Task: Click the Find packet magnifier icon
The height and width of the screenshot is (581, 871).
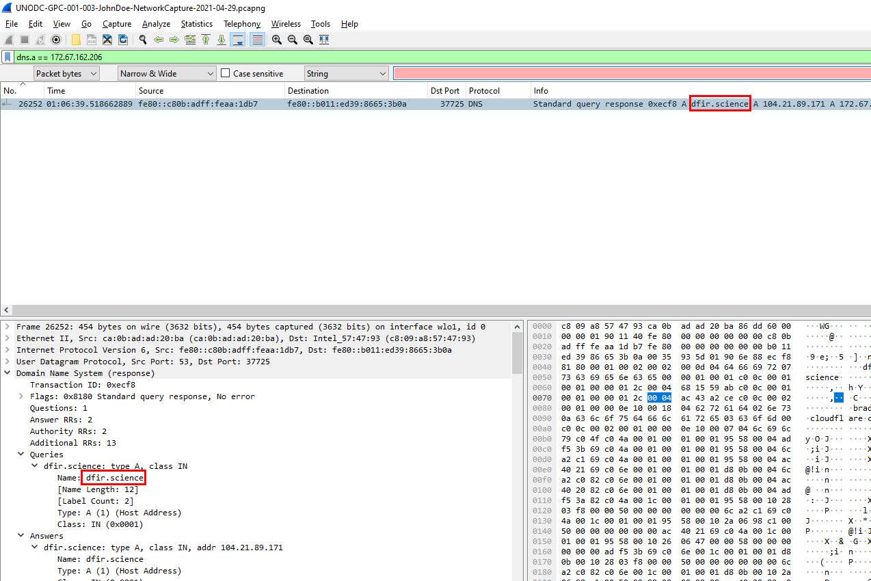Action: pos(143,40)
